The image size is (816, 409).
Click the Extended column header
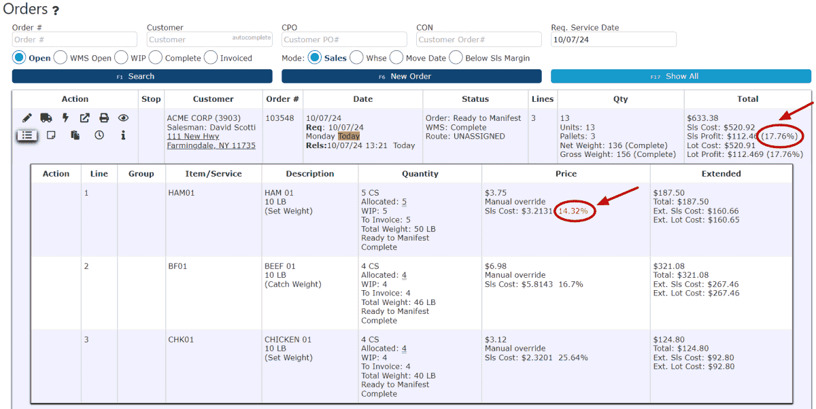721,174
